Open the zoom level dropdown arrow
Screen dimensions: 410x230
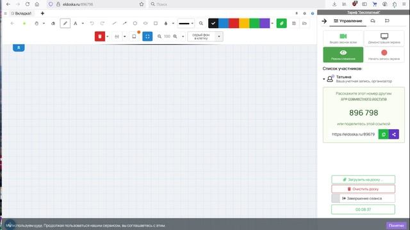pyautogui.click(x=183, y=36)
